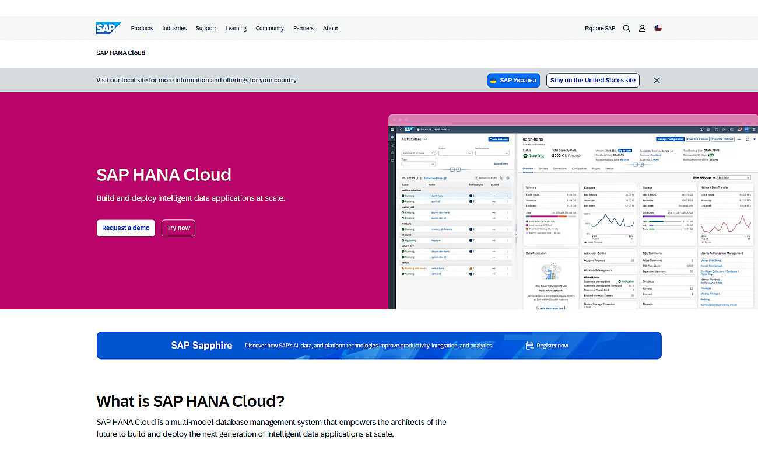Click user avatar in dashboard preview top bar

point(746,129)
